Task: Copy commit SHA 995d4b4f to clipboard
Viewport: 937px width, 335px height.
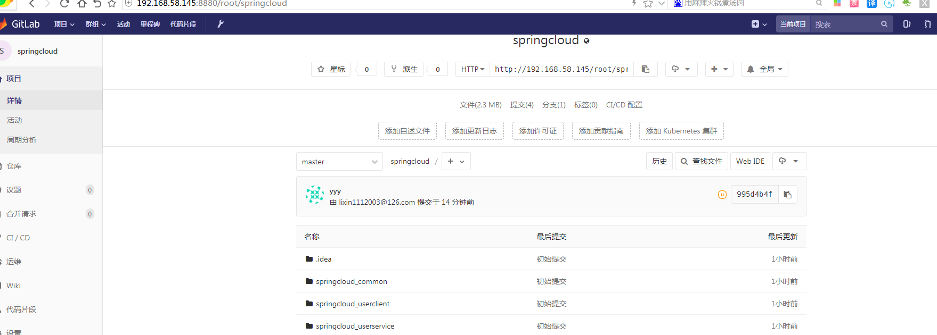Action: [x=787, y=195]
